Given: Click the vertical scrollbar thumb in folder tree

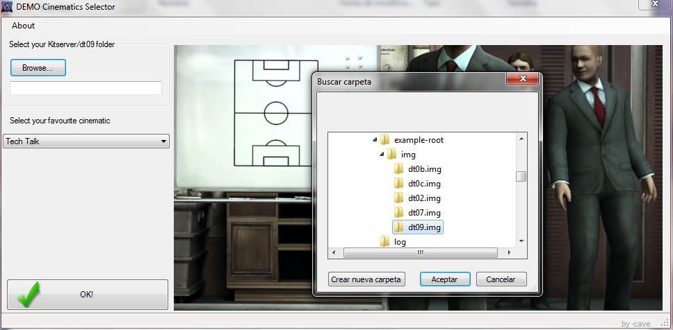Looking at the screenshot, I should [521, 176].
